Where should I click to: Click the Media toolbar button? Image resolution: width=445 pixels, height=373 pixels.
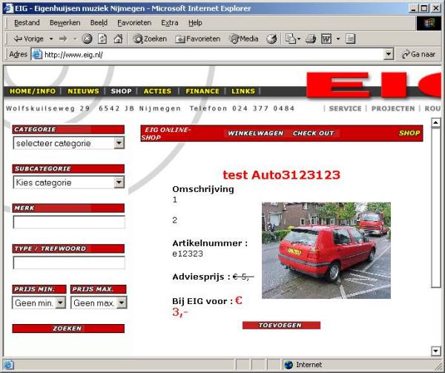(x=244, y=39)
